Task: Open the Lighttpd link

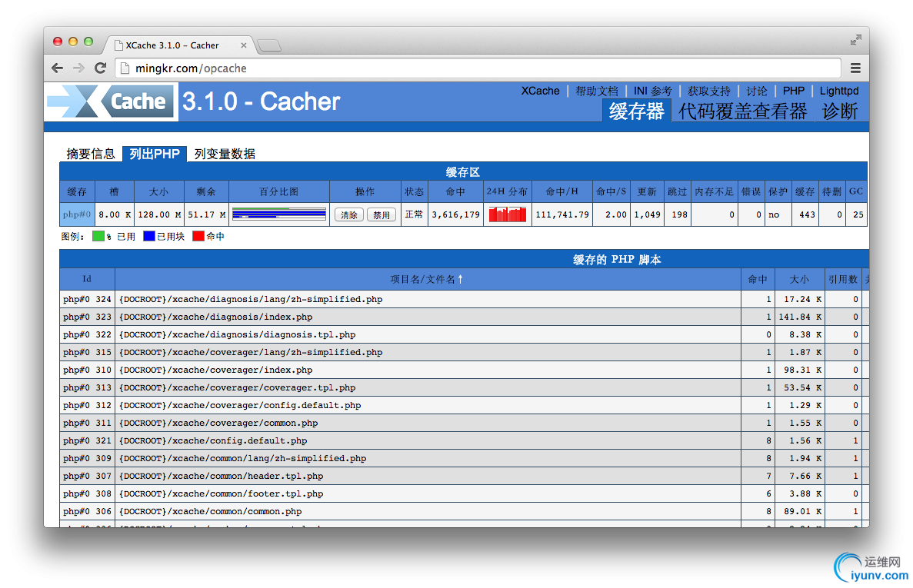Action: pos(839,91)
